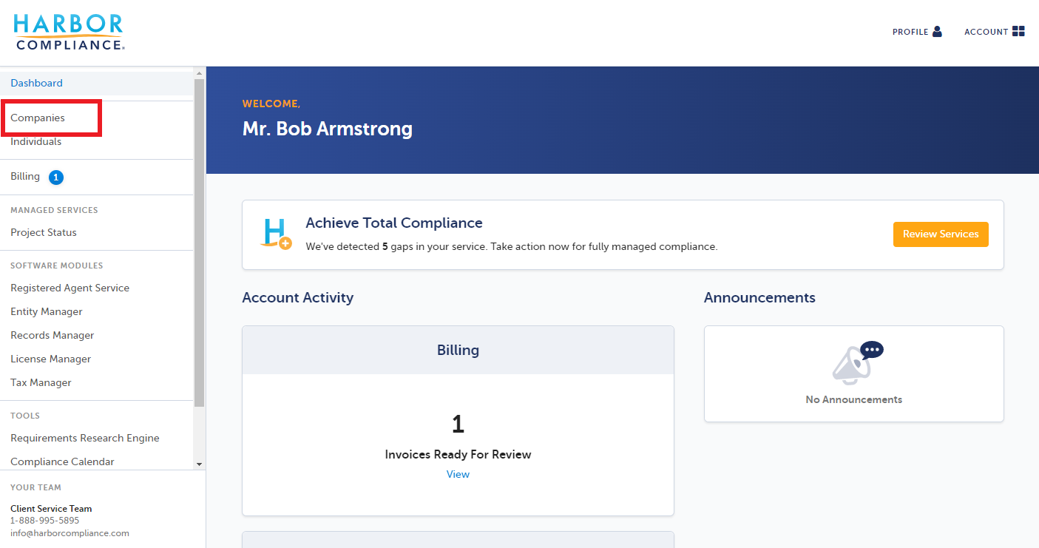Click the PROFILE text link
Image resolution: width=1039 pixels, height=548 pixels.
point(910,32)
